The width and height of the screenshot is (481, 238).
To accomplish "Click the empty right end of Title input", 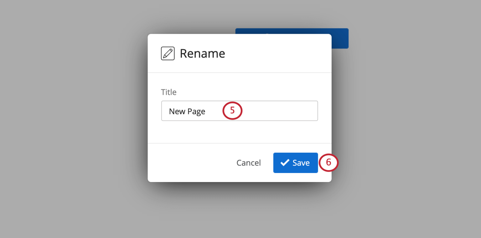I will (301, 111).
